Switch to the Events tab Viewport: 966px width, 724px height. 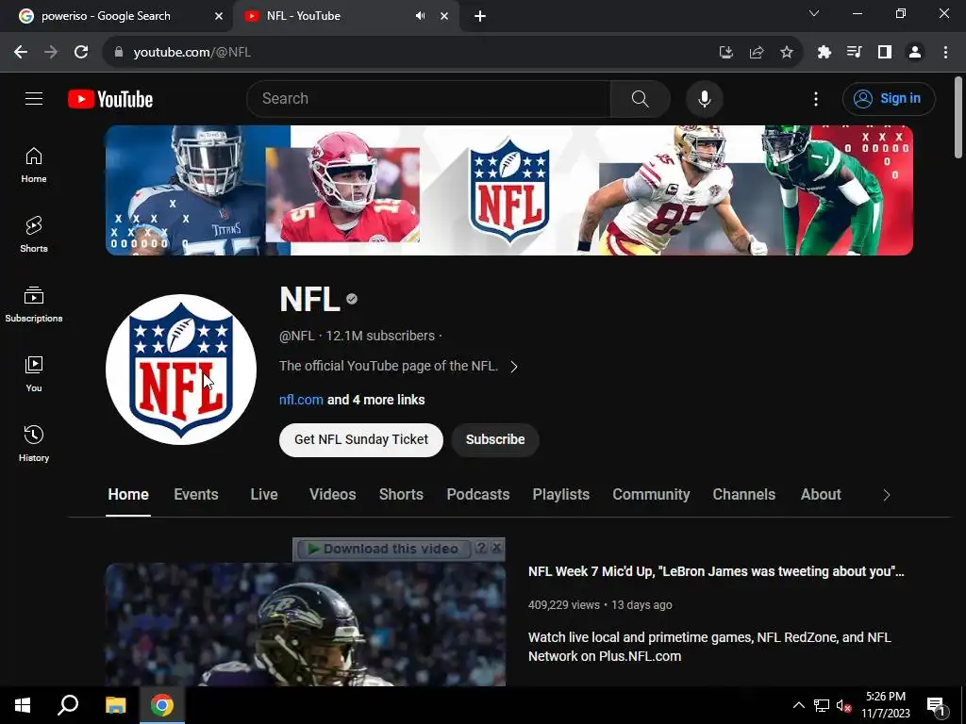tap(196, 494)
